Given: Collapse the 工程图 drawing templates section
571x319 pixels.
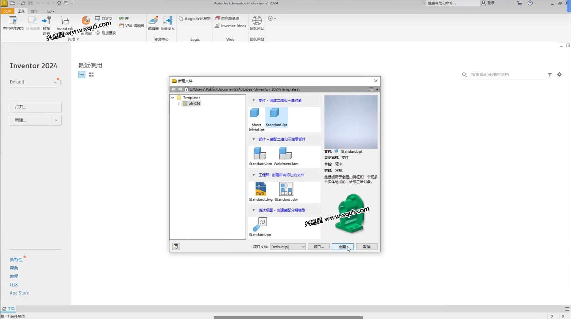Looking at the screenshot, I should (253, 175).
